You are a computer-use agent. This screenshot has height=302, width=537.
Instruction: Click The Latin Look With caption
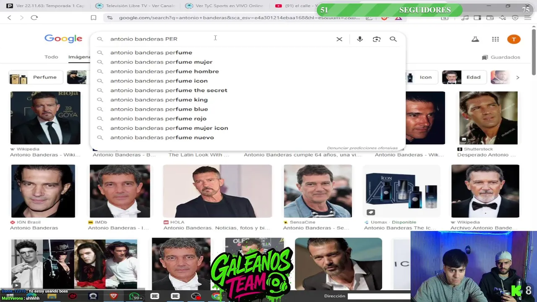tap(199, 155)
